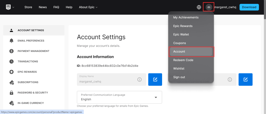Open Email Preferences in sidebar
The height and width of the screenshot is (114, 266).
(x=31, y=41)
